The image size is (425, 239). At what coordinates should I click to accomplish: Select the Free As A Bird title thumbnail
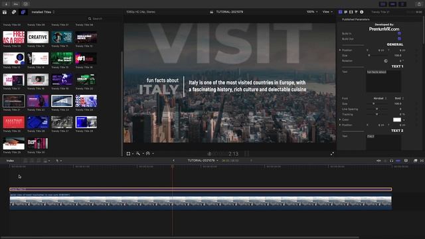point(13,37)
